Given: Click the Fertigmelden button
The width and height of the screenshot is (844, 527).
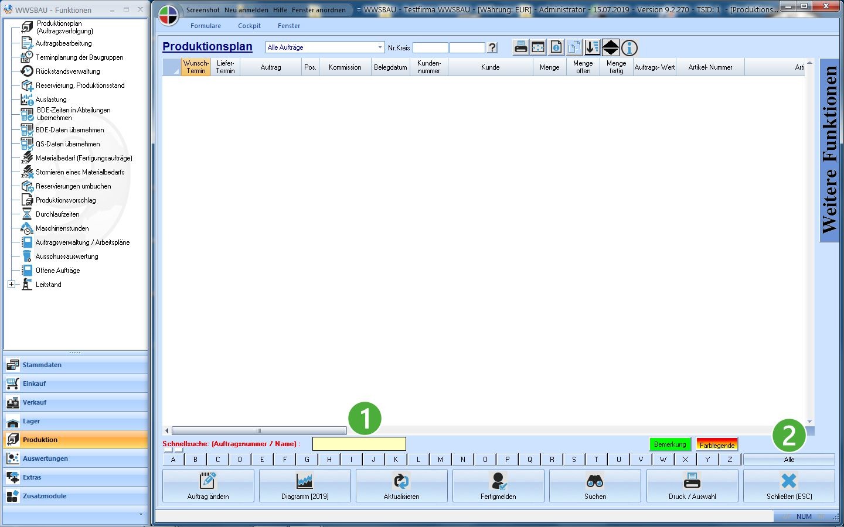Looking at the screenshot, I should click(498, 485).
